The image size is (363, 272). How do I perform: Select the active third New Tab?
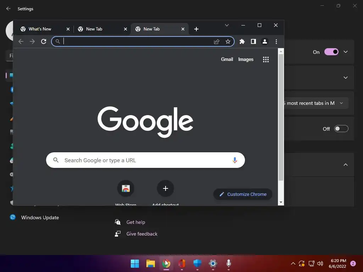160,29
